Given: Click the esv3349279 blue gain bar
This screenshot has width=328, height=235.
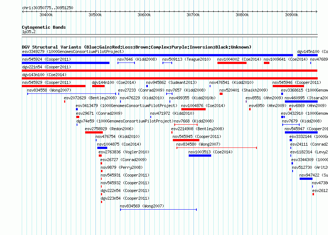Looking at the screenshot, I should point(157,55).
